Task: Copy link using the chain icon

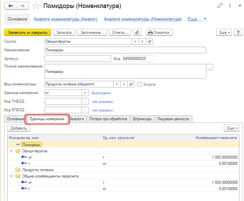Action: (220, 6)
